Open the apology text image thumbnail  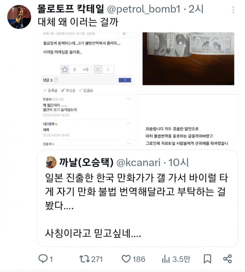(x=188, y=118)
